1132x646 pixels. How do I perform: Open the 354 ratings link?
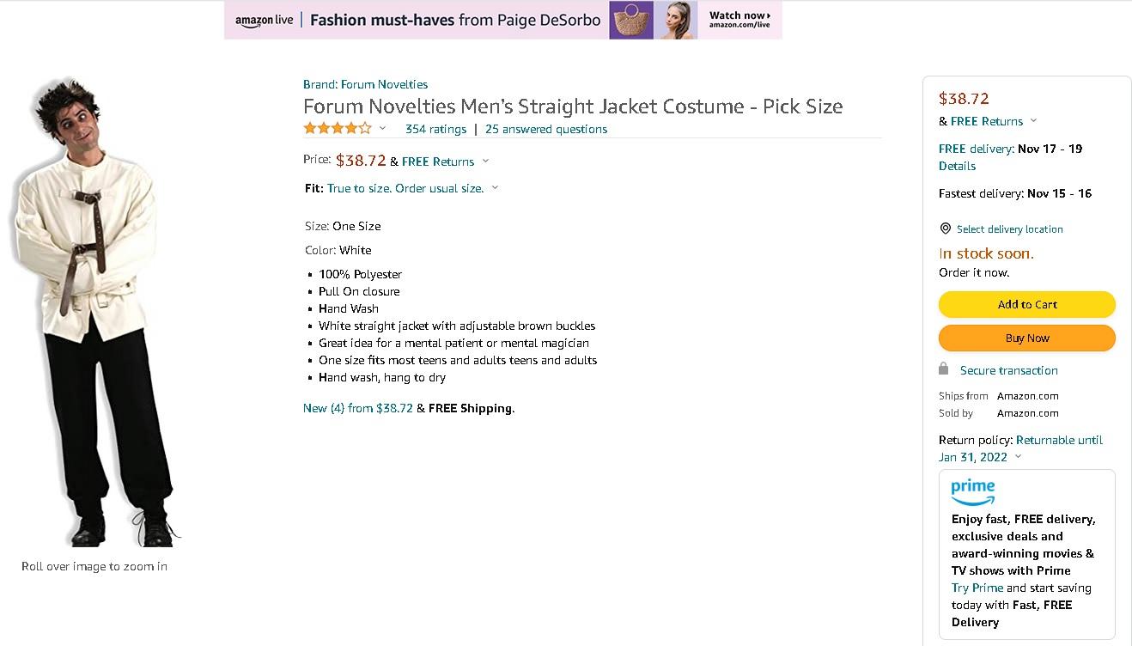click(x=435, y=129)
